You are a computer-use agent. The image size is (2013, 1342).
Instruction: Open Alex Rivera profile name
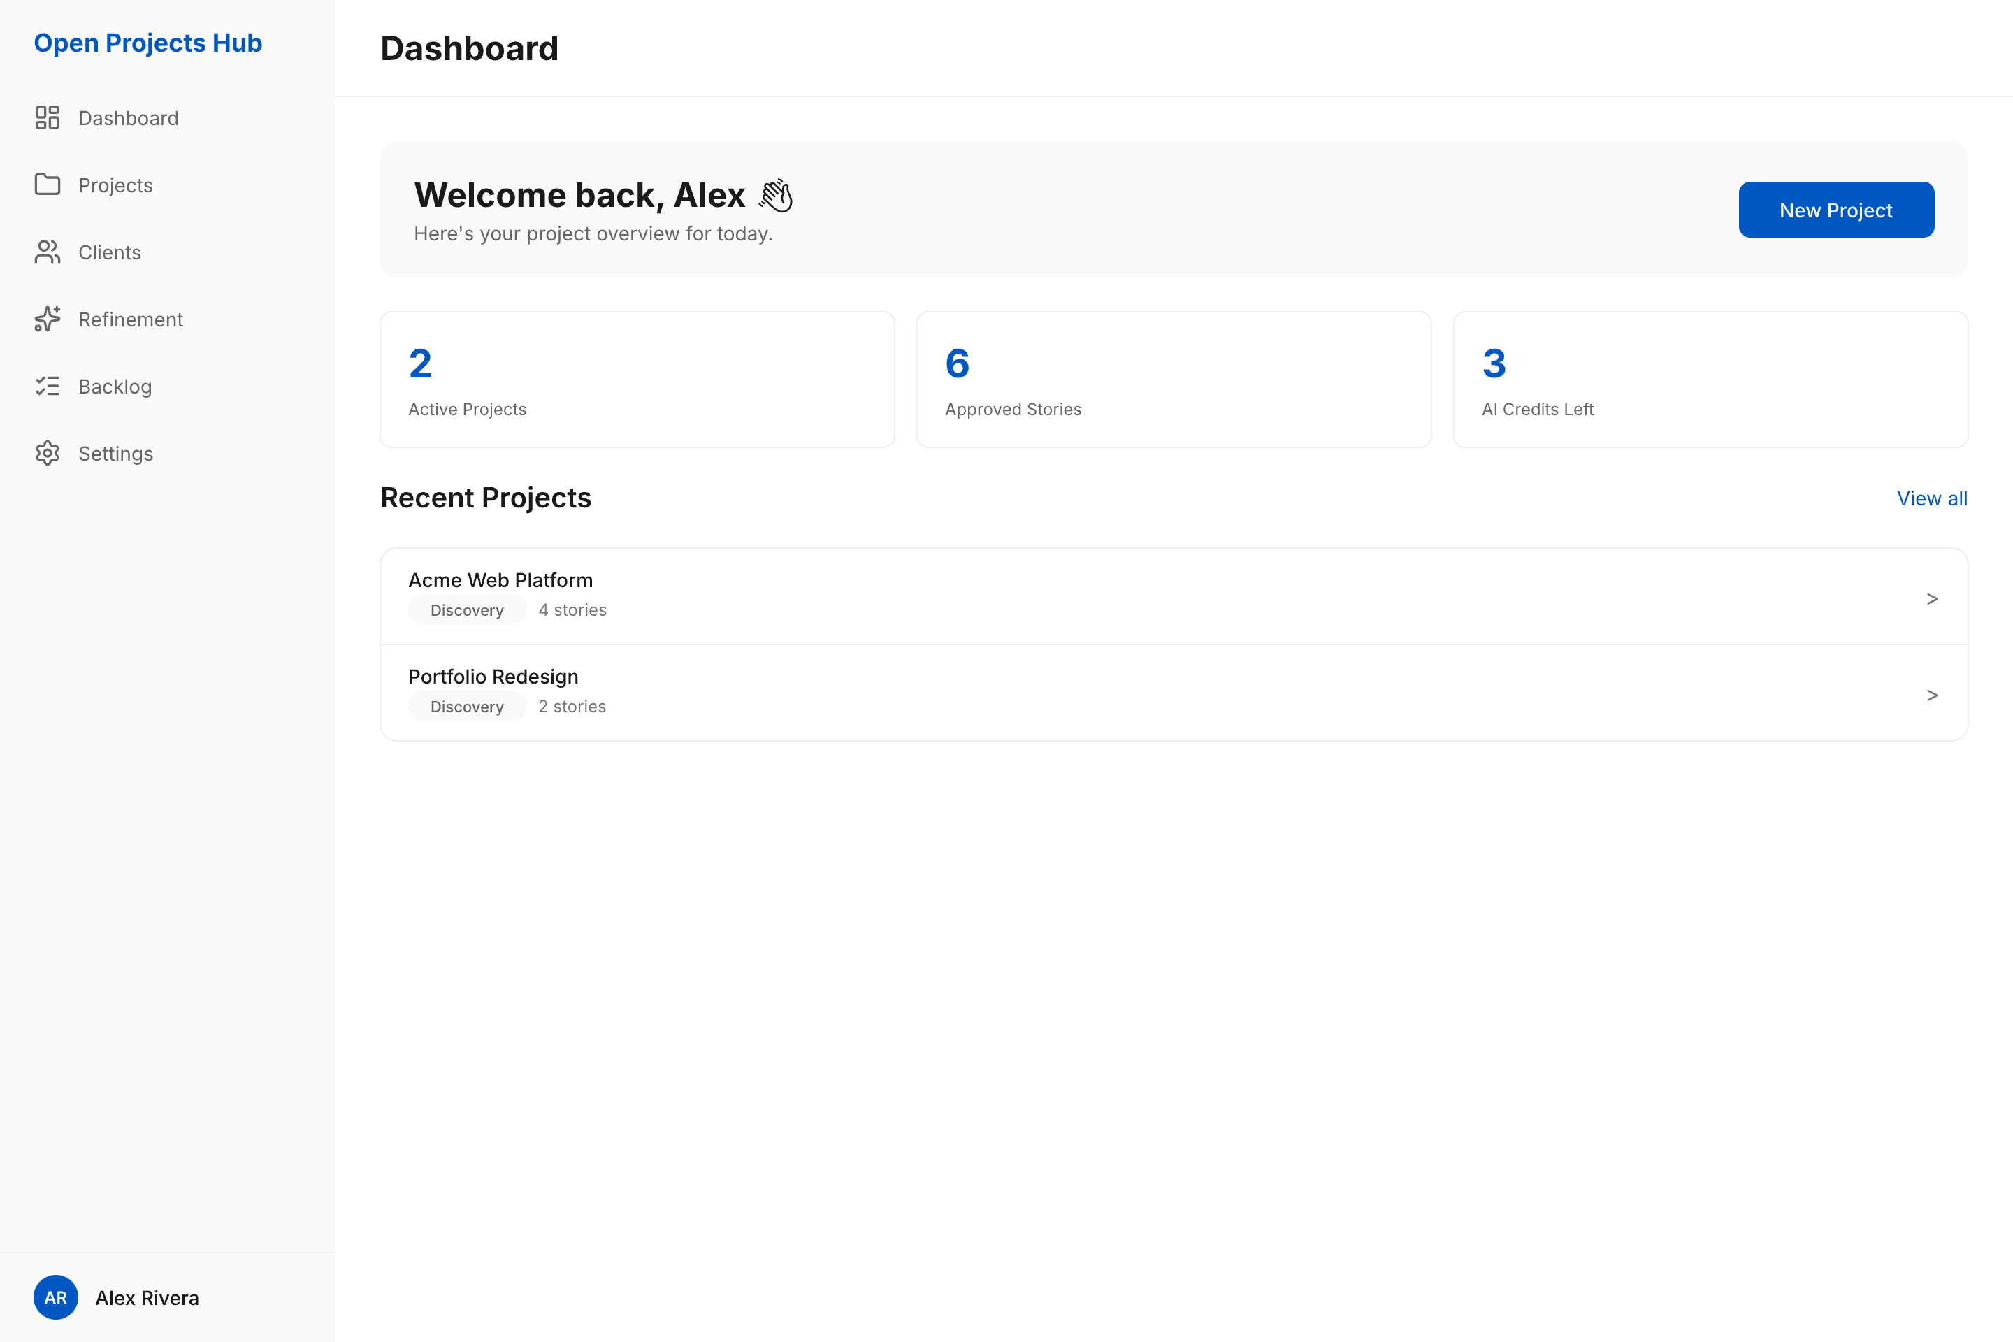pyautogui.click(x=147, y=1297)
